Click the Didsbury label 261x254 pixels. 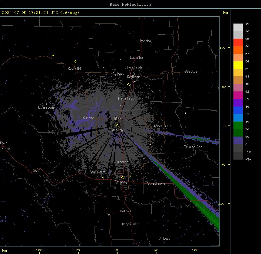(116, 130)
